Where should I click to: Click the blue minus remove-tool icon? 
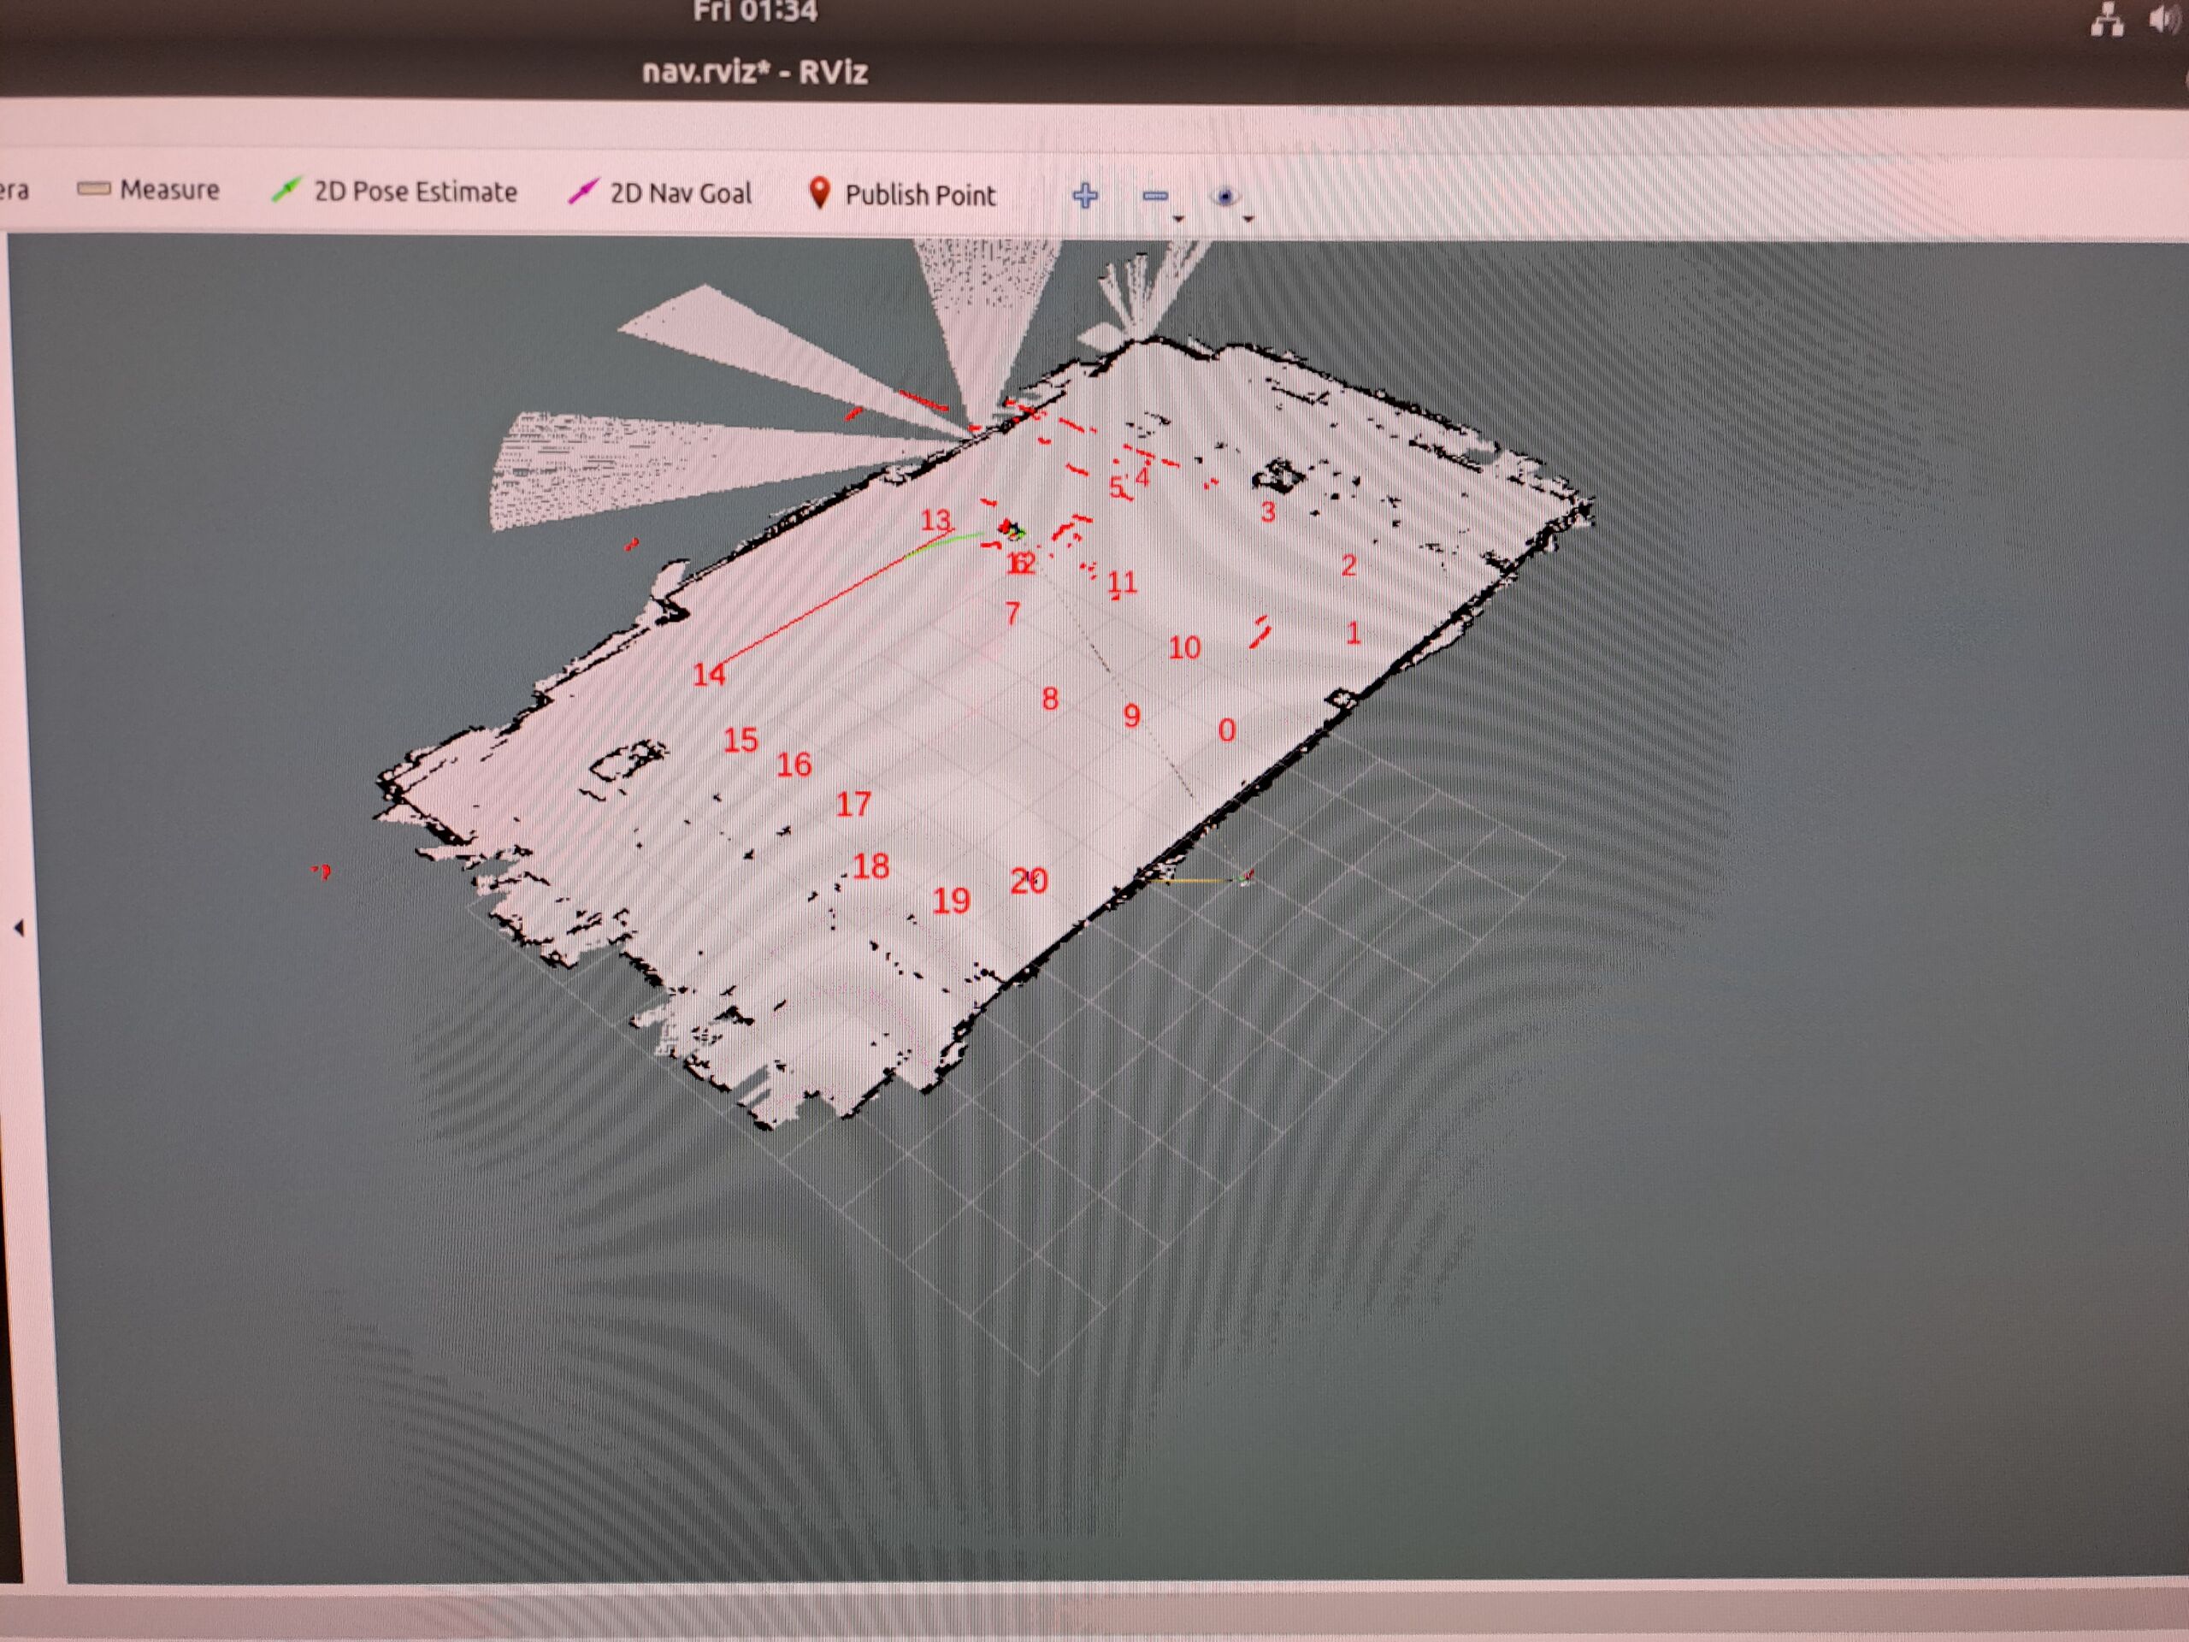tap(1155, 196)
